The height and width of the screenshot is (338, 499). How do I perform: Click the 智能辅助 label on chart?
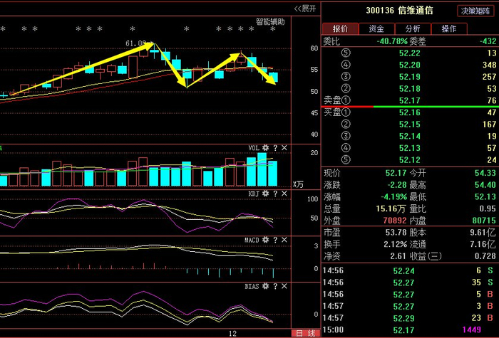pos(270,22)
